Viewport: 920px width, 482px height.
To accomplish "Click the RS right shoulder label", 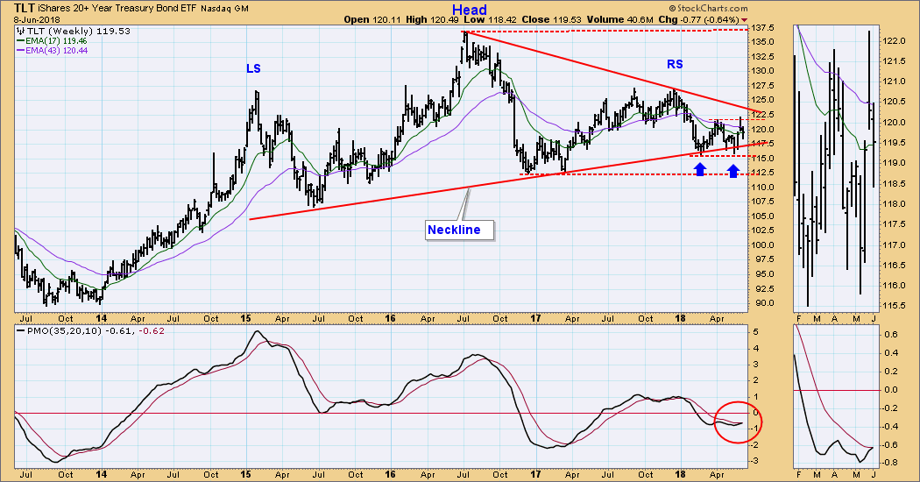I will click(675, 64).
